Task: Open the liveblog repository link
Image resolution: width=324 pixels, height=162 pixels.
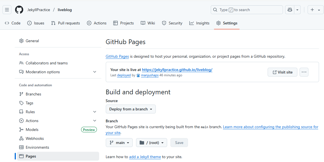Action: point(65,10)
